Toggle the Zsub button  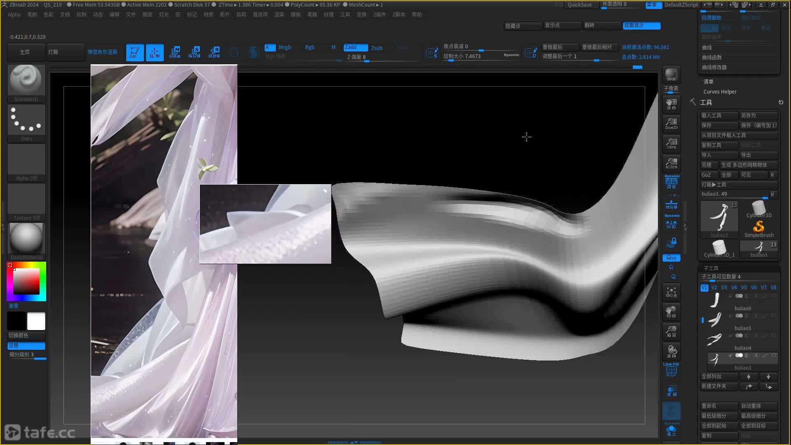377,48
